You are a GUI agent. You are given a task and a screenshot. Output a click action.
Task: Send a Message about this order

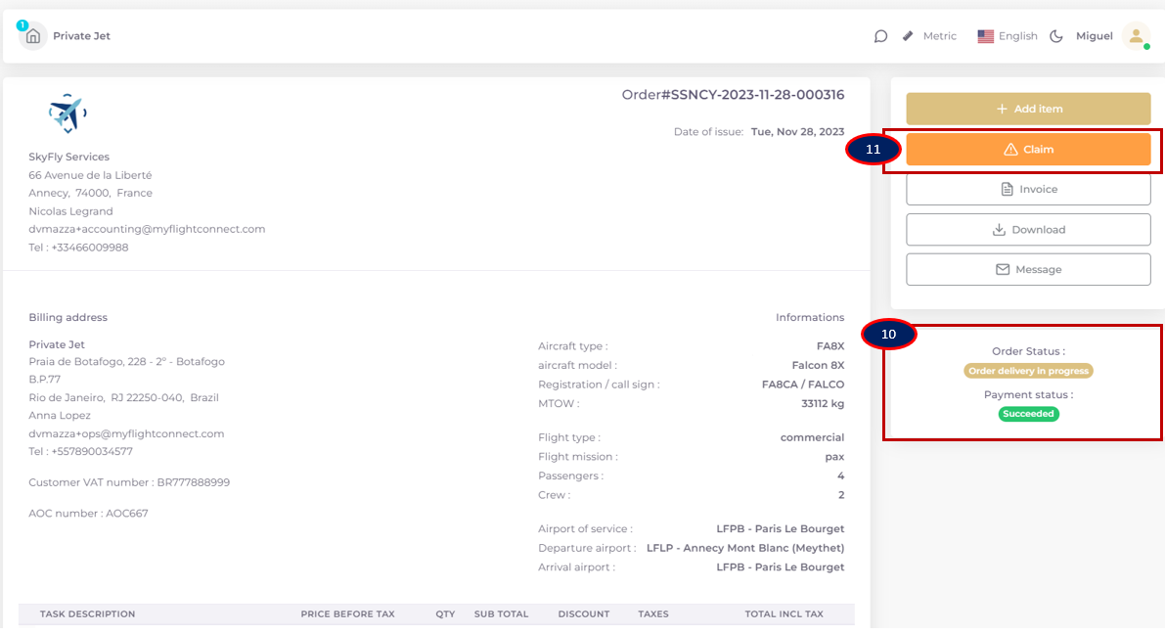[1028, 270]
